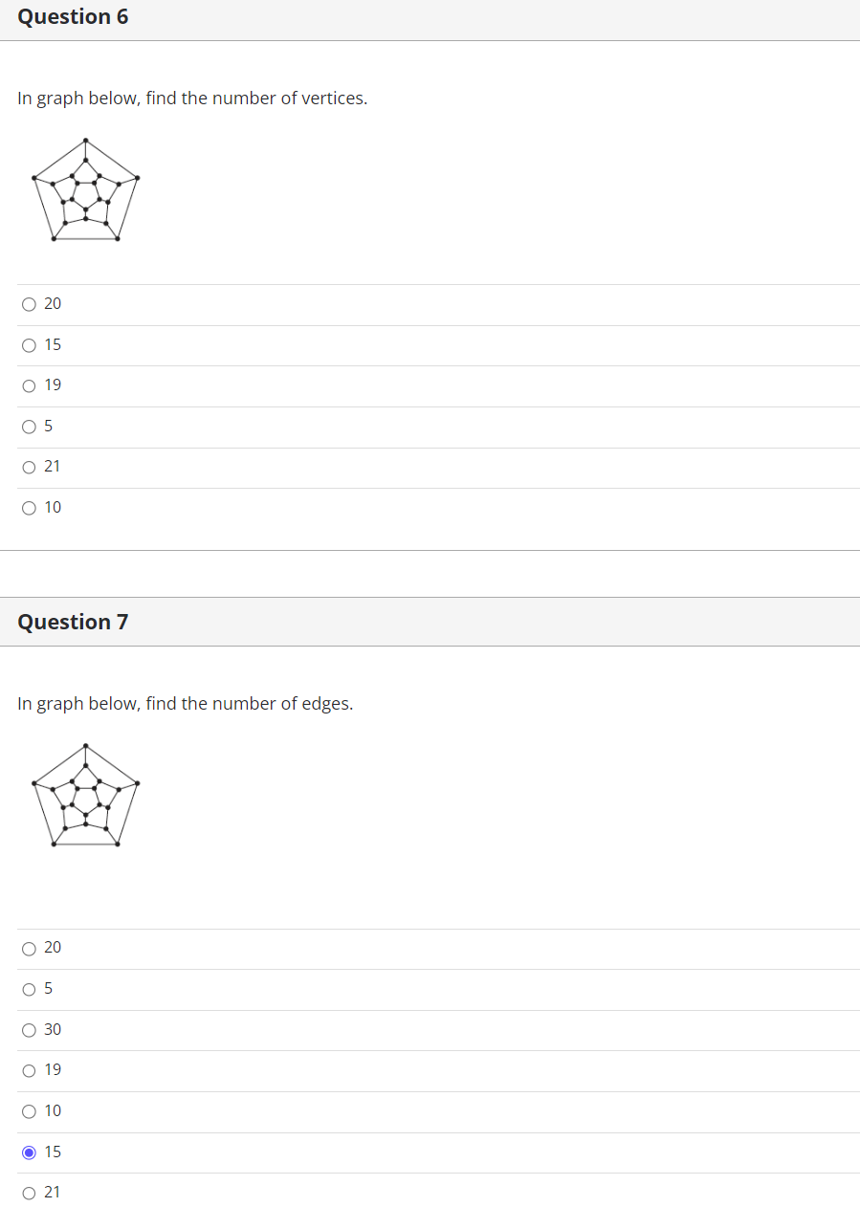This screenshot has width=860, height=1207.
Task: Select answer 20 for Question 7
Action: (29, 948)
